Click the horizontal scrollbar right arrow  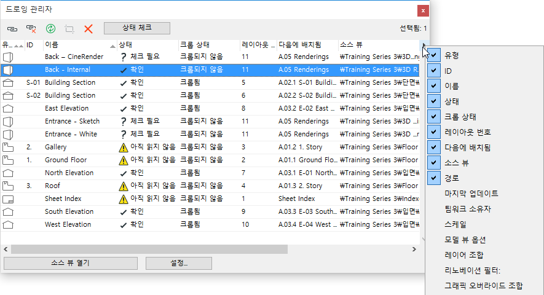point(414,249)
